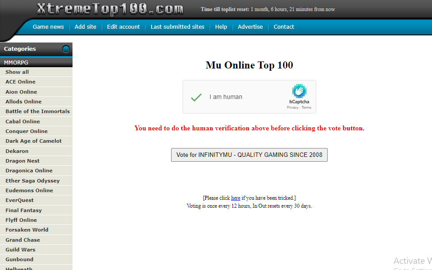Open ACE Online category
The height and width of the screenshot is (270, 432).
coord(36,82)
